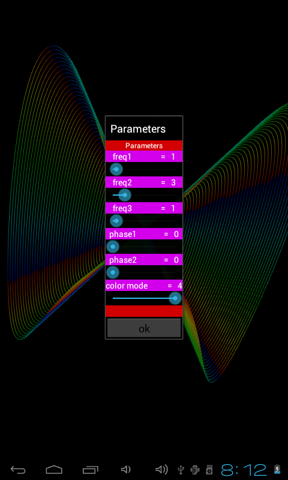Tap the freq2 = 3 label row
Viewport: 288px width, 480px height.
144,182
